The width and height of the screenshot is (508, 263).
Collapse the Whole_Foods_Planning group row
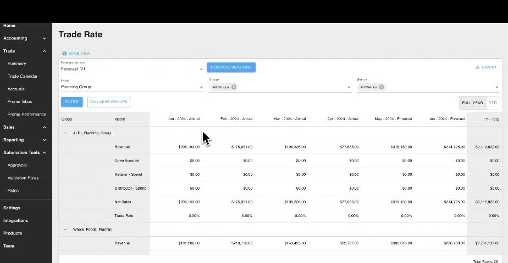click(65, 230)
